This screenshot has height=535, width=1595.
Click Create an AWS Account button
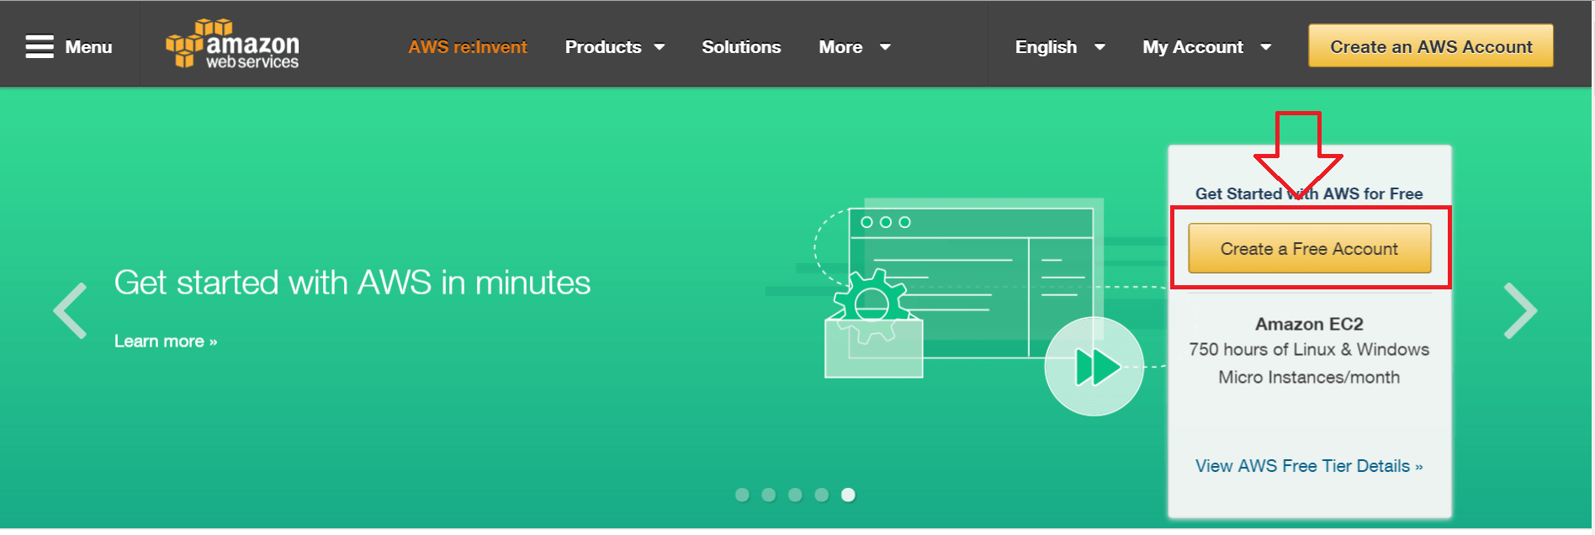pyautogui.click(x=1431, y=46)
